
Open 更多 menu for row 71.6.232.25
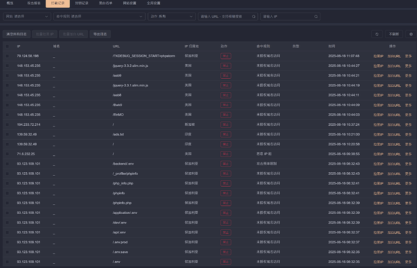[x=408, y=154]
